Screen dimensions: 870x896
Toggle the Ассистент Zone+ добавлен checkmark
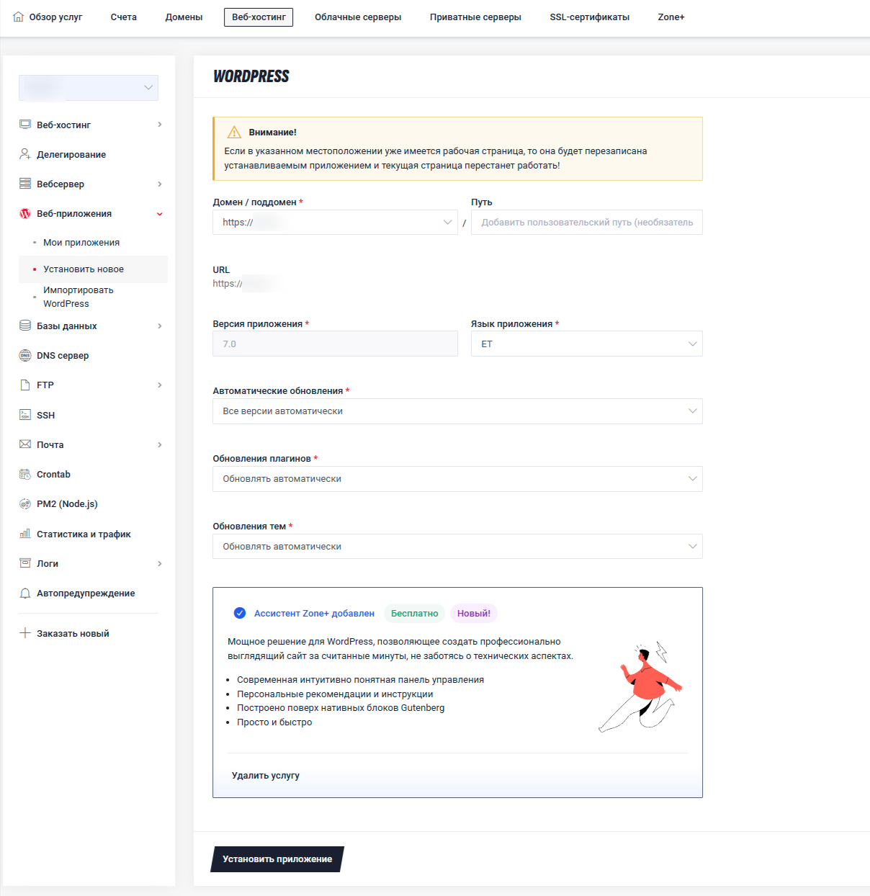[240, 613]
